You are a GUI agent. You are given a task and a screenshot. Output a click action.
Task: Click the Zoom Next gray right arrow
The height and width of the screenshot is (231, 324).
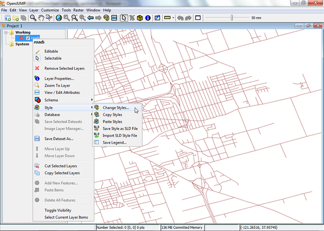pos(98,18)
